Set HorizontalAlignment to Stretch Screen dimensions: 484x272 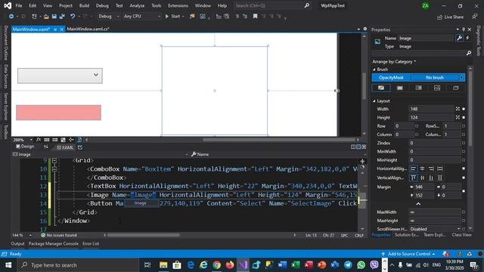[x=440, y=168]
